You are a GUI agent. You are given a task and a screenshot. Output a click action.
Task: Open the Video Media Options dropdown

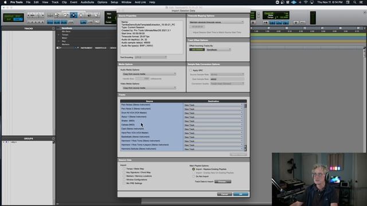click(149, 88)
